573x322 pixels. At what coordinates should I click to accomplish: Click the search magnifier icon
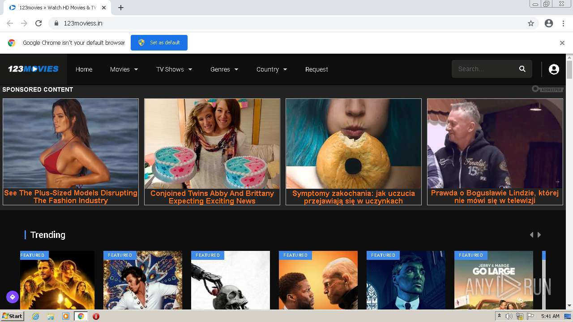coord(522,69)
